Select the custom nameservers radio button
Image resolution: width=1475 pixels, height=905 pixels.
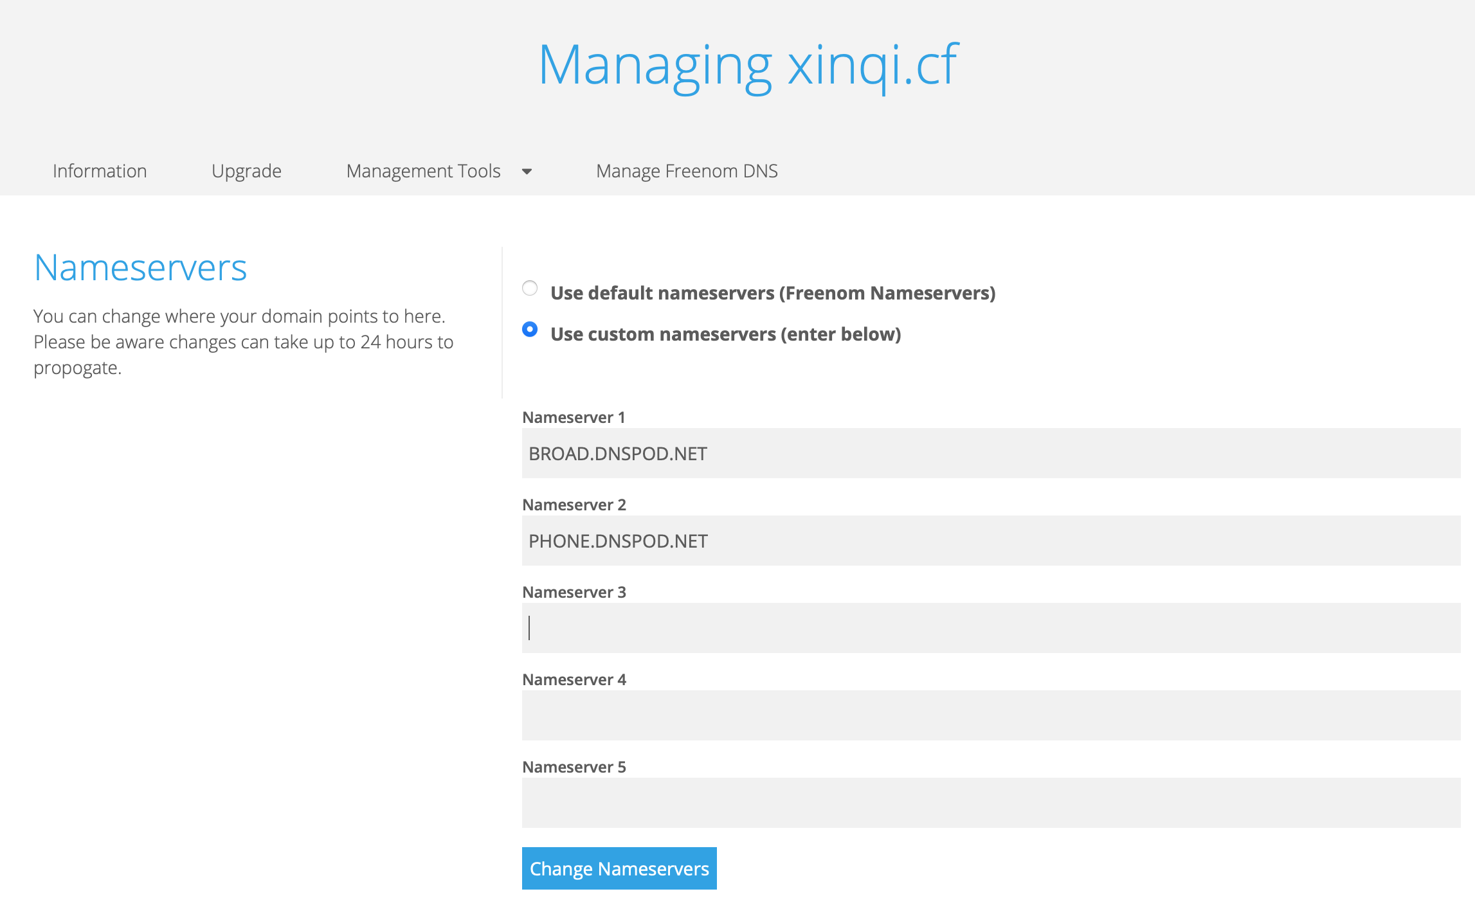(x=530, y=329)
